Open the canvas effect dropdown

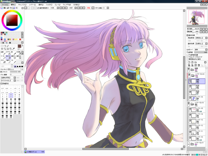(x=206, y=44)
